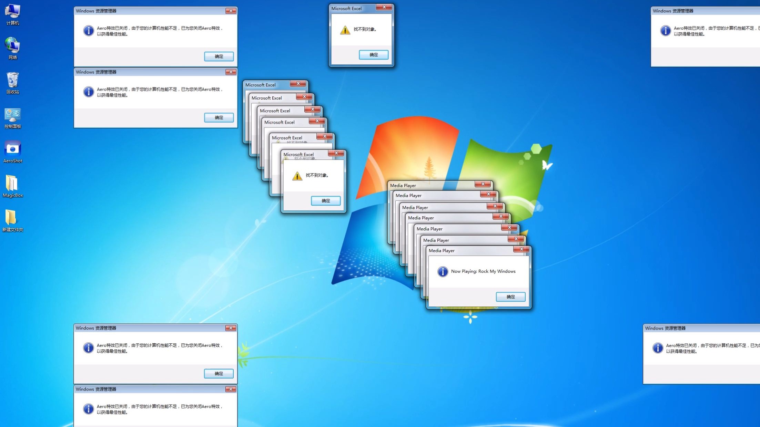Close the second Windows 资源管理器 dialog
Image resolution: width=760 pixels, height=427 pixels.
pos(231,72)
